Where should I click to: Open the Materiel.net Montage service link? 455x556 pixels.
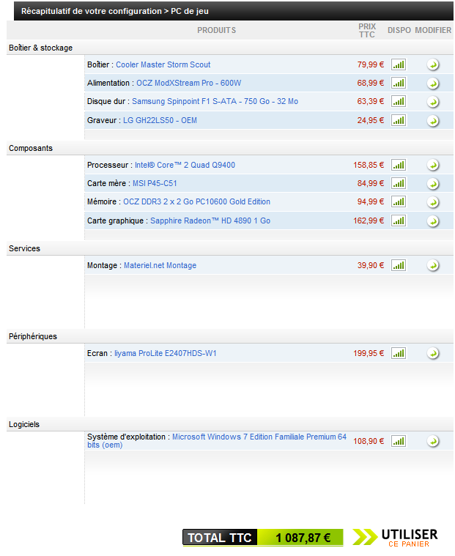tap(160, 265)
